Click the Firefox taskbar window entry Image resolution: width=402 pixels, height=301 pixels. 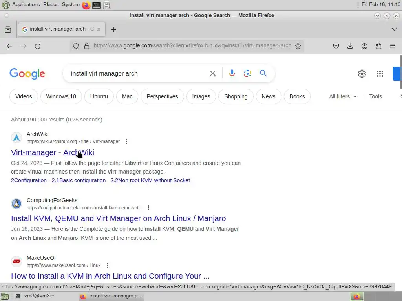click(x=111, y=296)
